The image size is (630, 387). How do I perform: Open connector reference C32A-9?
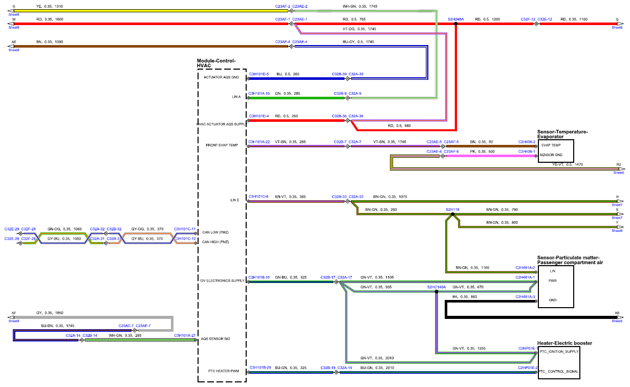click(x=355, y=93)
